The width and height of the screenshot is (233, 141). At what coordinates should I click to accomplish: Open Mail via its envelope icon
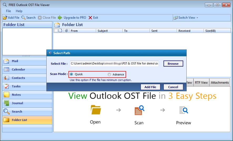pos(6,61)
